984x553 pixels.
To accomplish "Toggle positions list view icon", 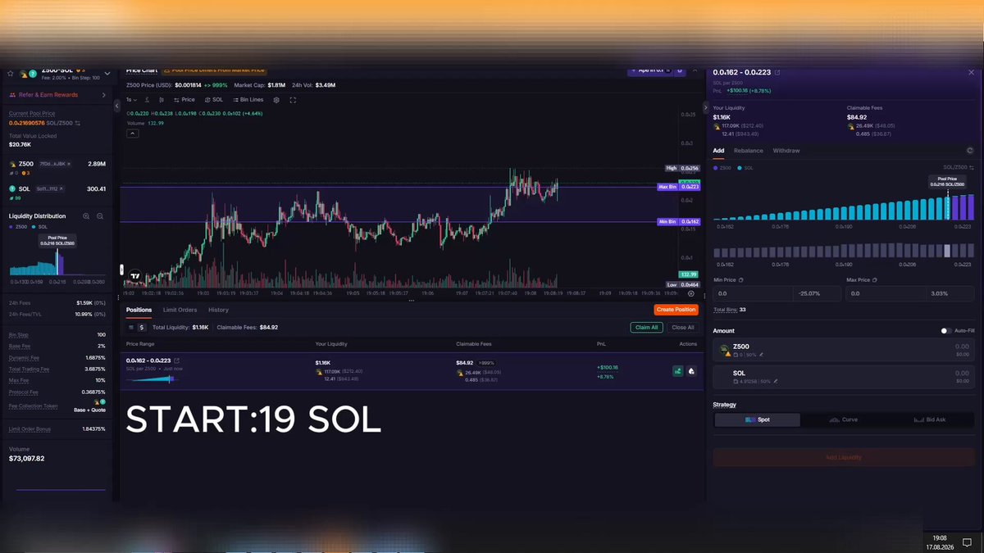I will point(131,327).
